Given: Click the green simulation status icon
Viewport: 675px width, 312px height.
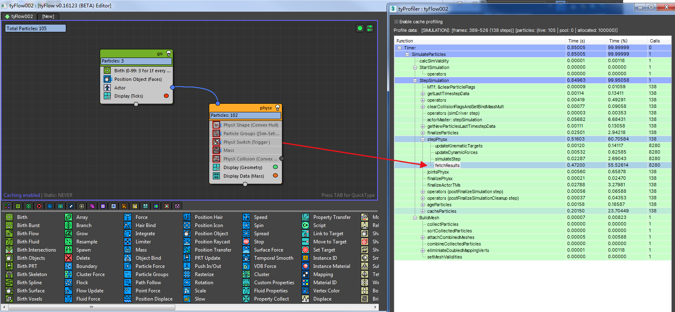Looking at the screenshot, I should 360,28.
